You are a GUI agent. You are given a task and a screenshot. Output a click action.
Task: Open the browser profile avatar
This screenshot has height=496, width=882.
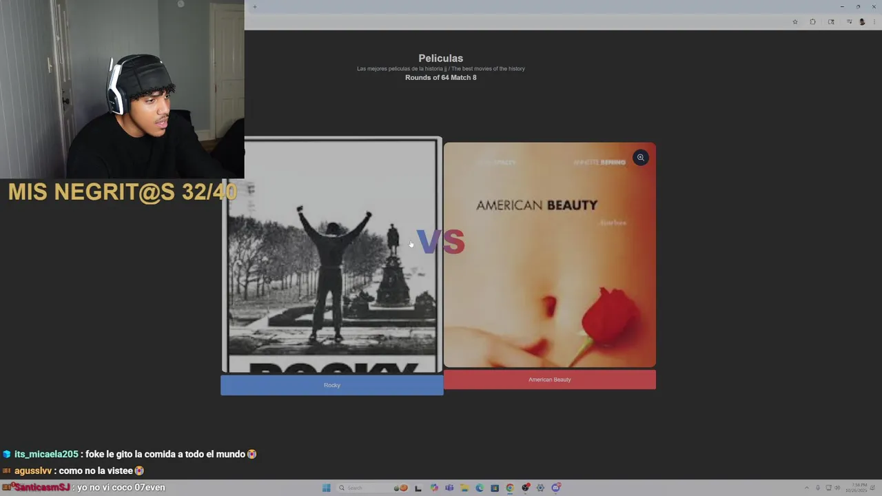(x=862, y=22)
